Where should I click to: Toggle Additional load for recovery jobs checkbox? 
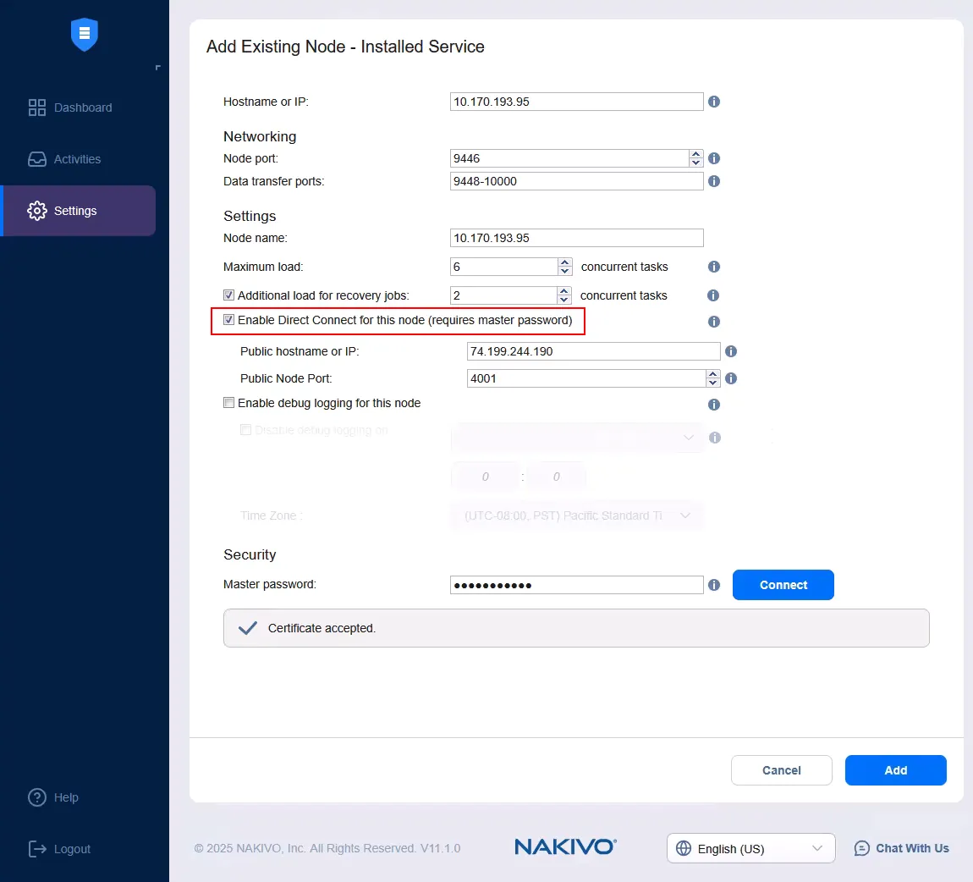click(x=229, y=295)
